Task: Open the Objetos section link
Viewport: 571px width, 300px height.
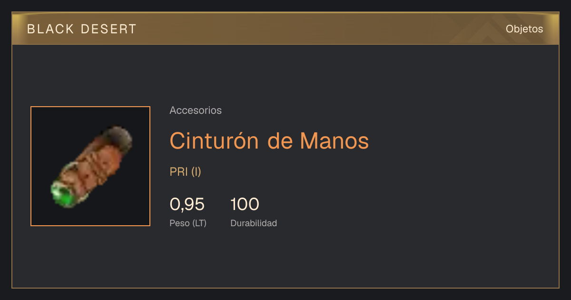Action: [x=524, y=29]
